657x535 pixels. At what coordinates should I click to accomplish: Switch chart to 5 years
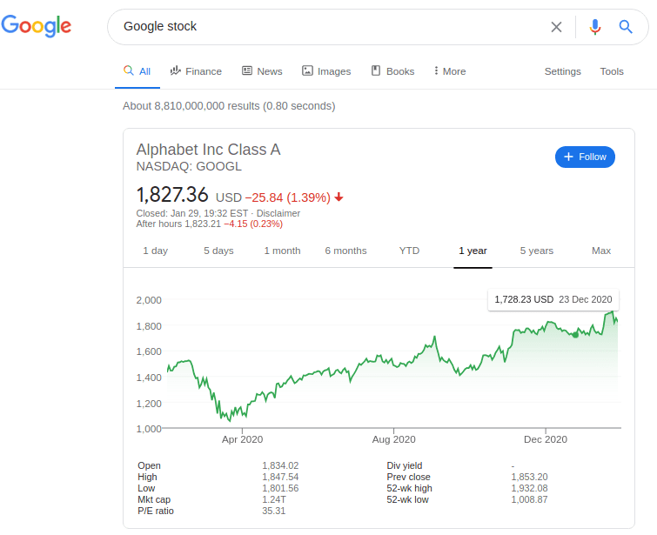point(536,251)
